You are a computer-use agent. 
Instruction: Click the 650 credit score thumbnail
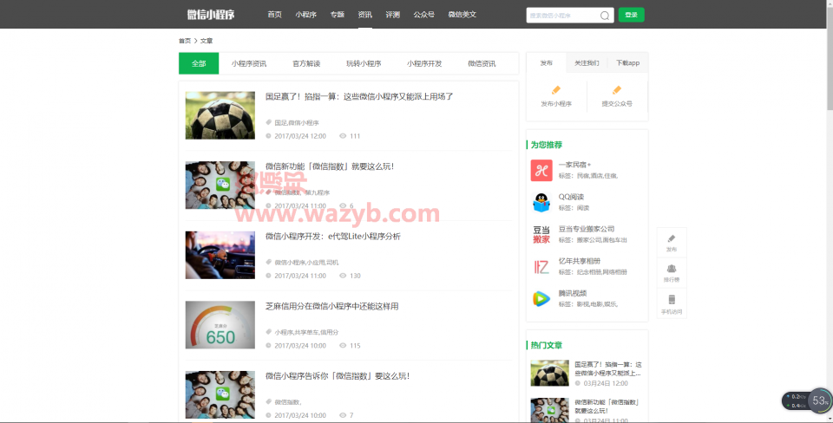[x=220, y=325]
